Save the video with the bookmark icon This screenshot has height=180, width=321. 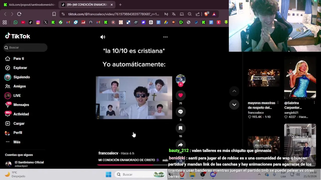point(180,128)
